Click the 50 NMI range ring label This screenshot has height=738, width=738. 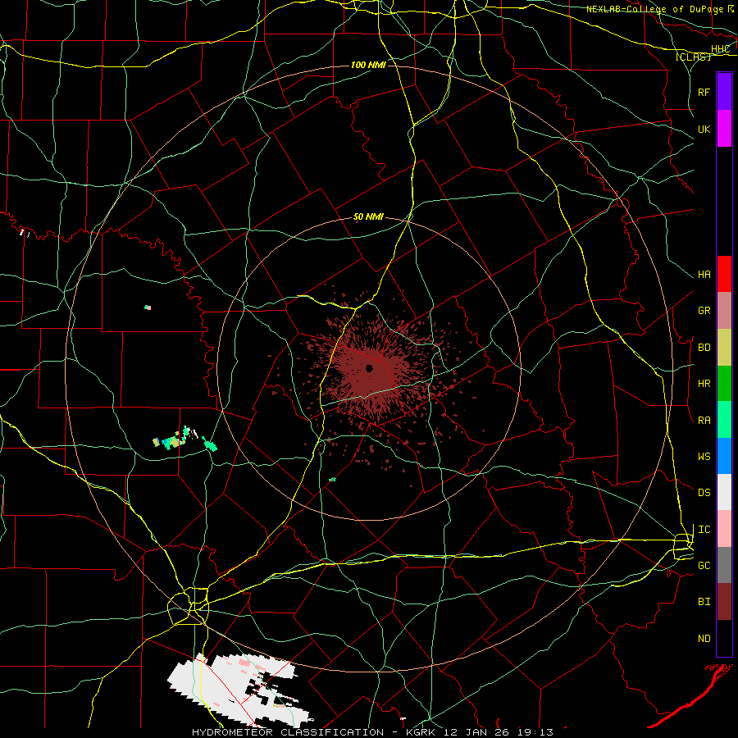[368, 216]
